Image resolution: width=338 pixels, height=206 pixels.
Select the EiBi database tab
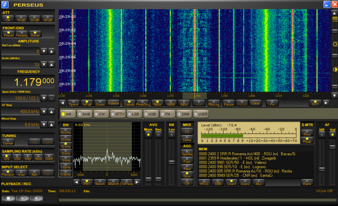pos(218,183)
